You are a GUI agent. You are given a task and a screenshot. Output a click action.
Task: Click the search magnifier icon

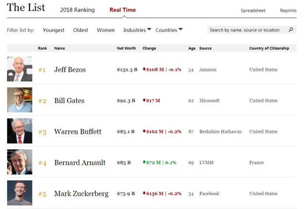pyautogui.click(x=291, y=30)
